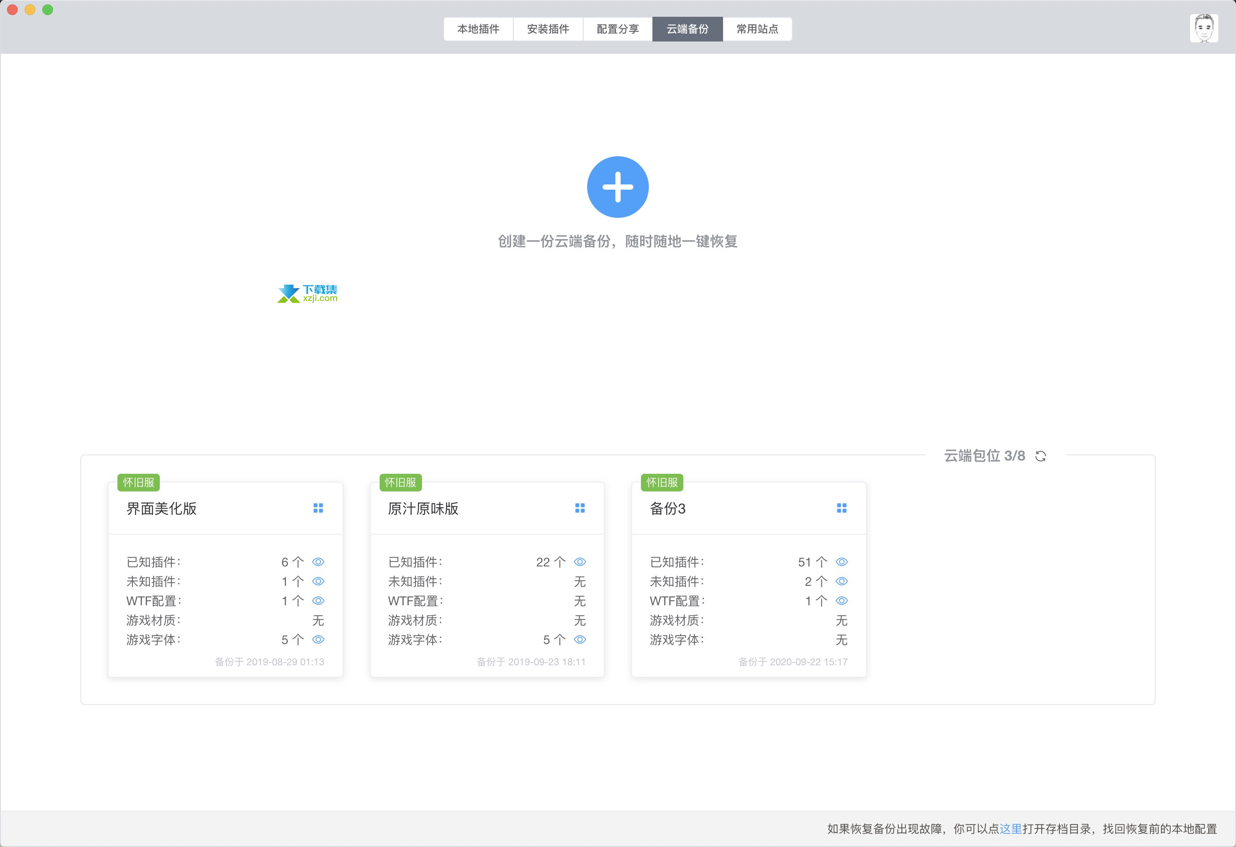Click the 怀旧服 tag on 界面美化版
1236x847 pixels.
pyautogui.click(x=138, y=483)
